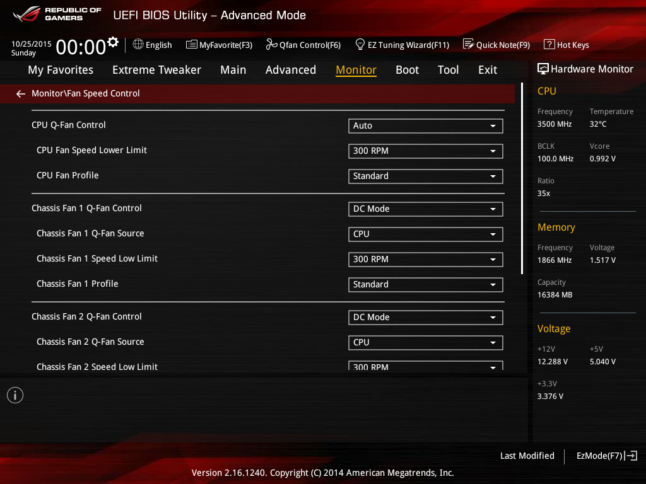646x484 pixels.
Task: Select the CPU Fan Profile label
Action: tap(68, 175)
